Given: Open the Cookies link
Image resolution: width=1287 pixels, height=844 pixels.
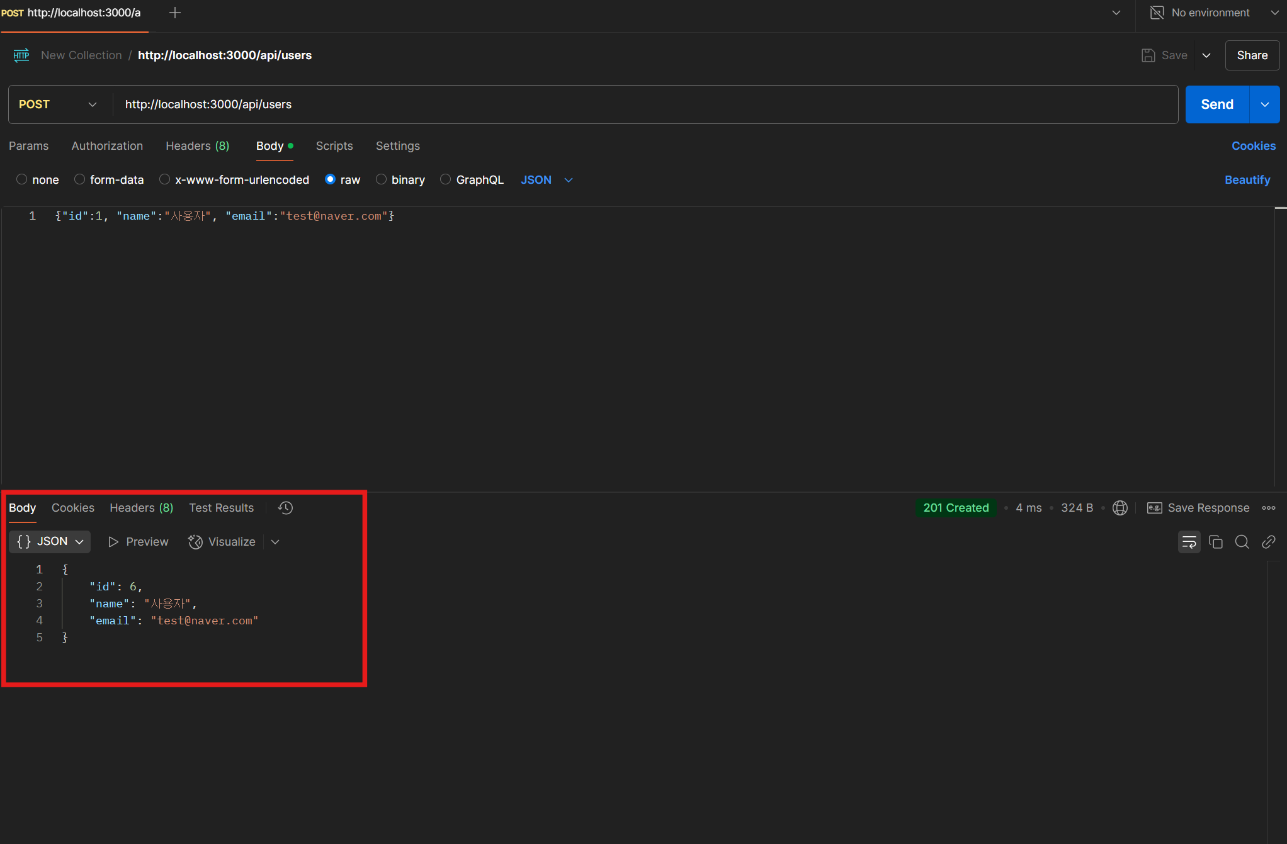Looking at the screenshot, I should point(1254,146).
